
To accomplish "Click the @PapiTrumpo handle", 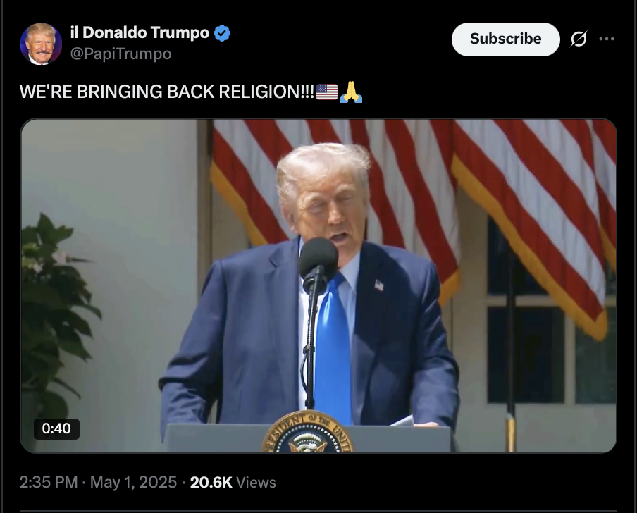I will pos(120,54).
